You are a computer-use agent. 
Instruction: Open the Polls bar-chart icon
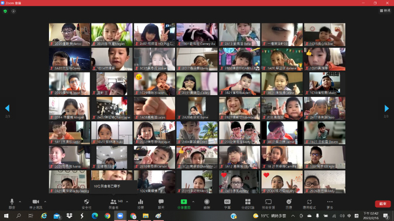coord(141,204)
